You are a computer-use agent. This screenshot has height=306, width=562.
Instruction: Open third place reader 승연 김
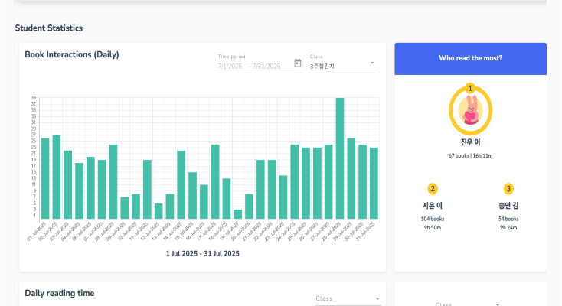point(508,206)
